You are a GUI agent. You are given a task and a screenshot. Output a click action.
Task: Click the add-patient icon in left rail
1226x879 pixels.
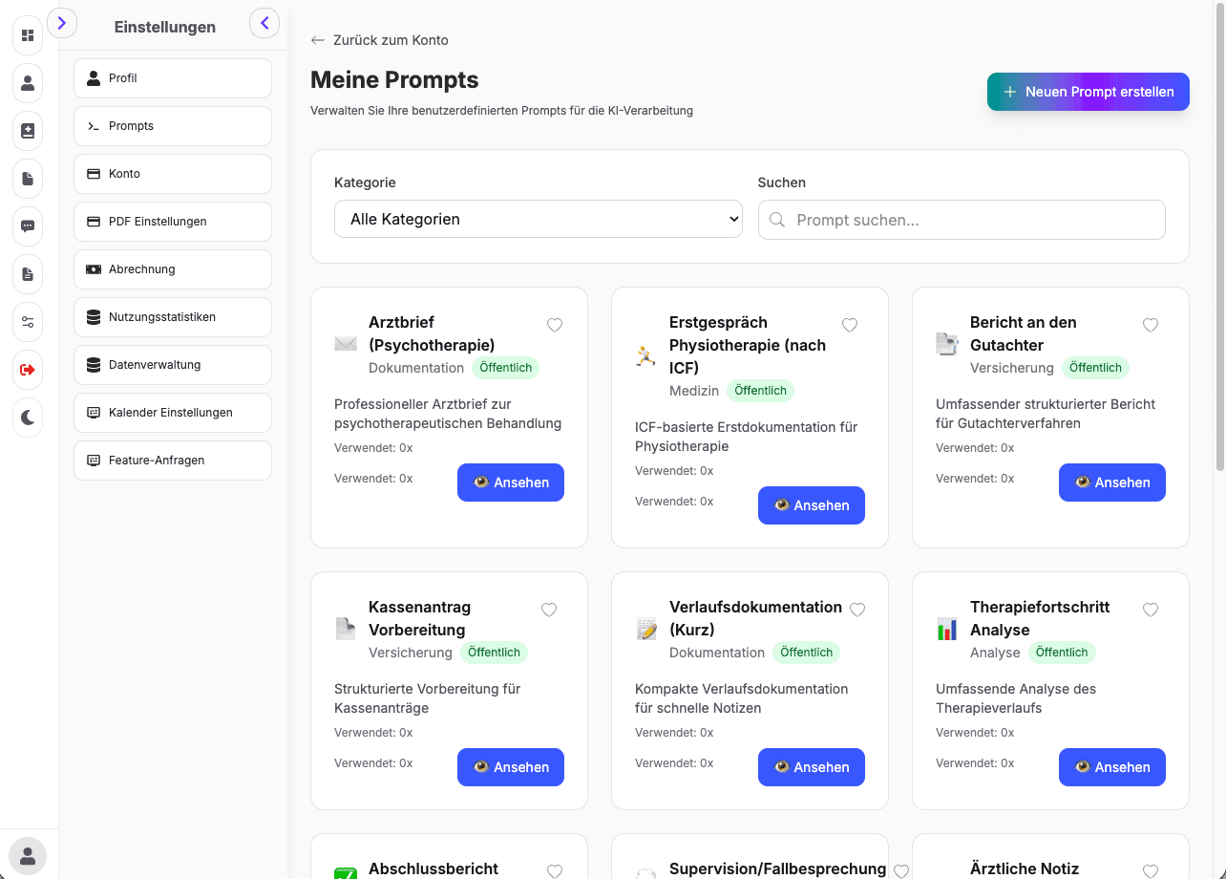[x=28, y=131]
